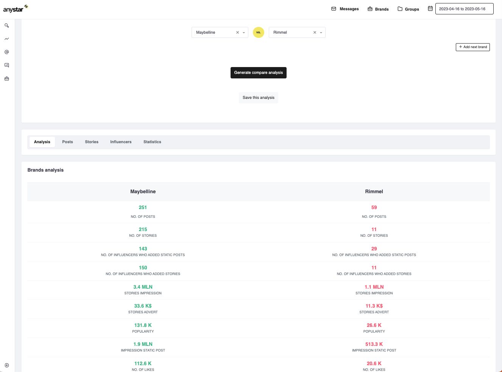Click the Rimmel column header
The width and height of the screenshot is (502, 372).
[374, 192]
